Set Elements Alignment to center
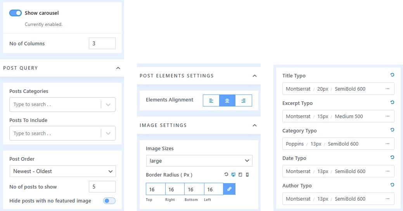Viewport: 403px width, 211px height. click(227, 100)
